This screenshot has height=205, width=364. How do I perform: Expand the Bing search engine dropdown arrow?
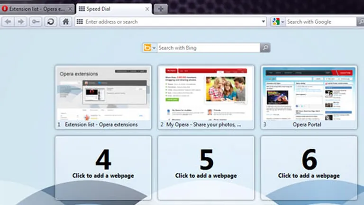(154, 48)
